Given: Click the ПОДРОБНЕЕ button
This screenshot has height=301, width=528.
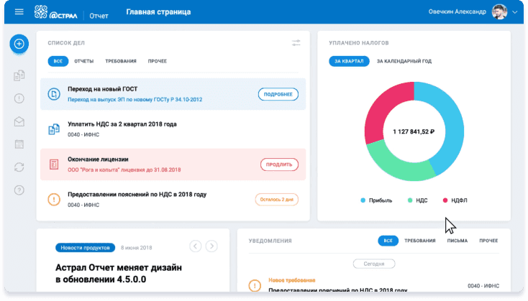Looking at the screenshot, I should click(x=278, y=94).
